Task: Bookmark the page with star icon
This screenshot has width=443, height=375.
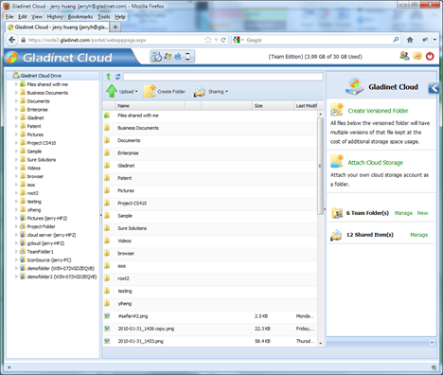Action: [x=207, y=40]
